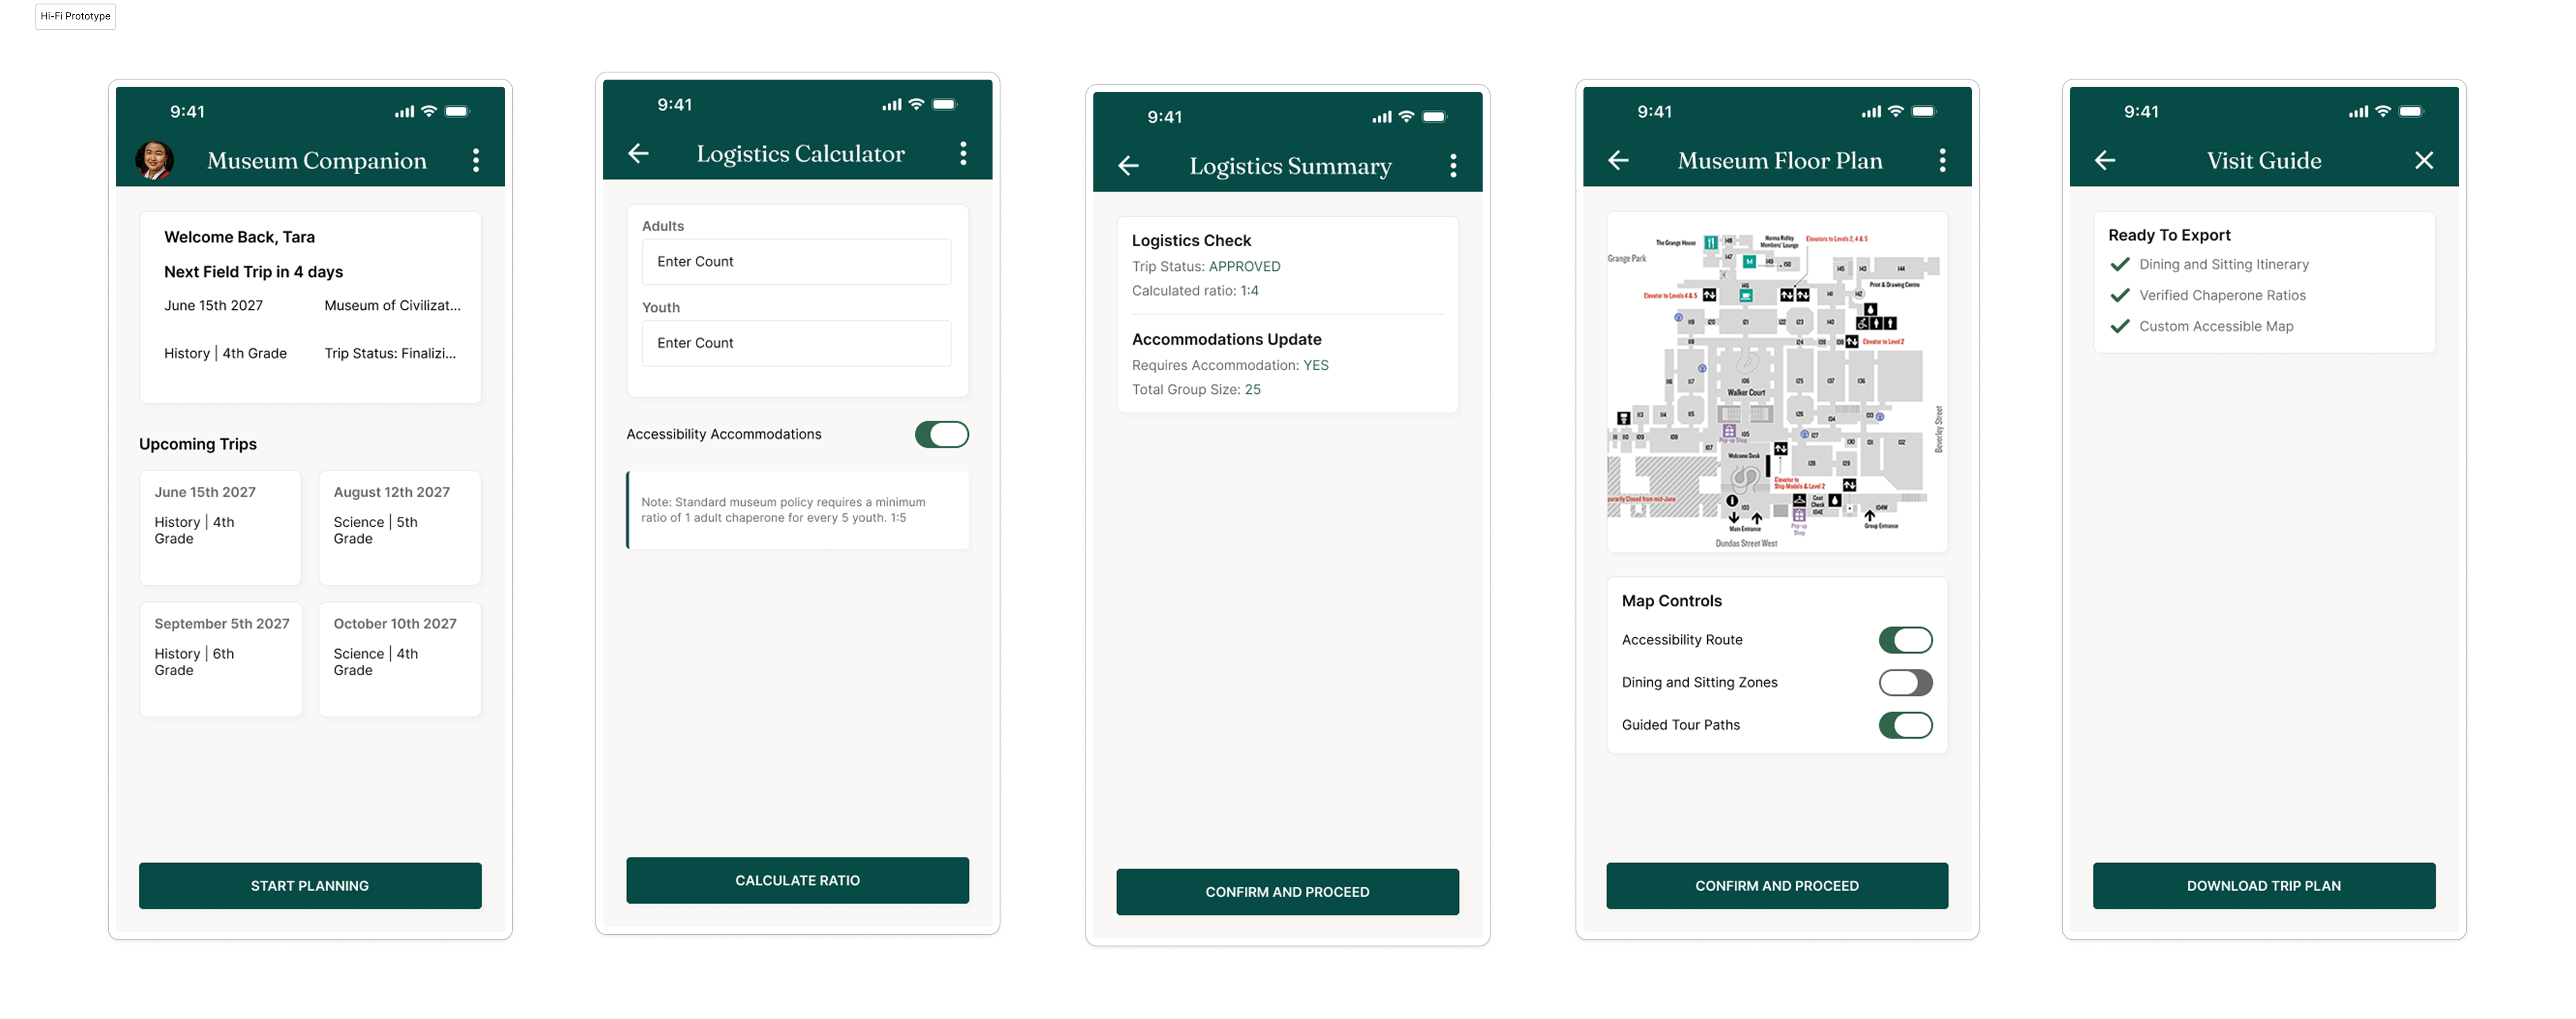This screenshot has width=2576, height=1019.
Task: Tap the CALCULATE RATIO button
Action: [797, 881]
